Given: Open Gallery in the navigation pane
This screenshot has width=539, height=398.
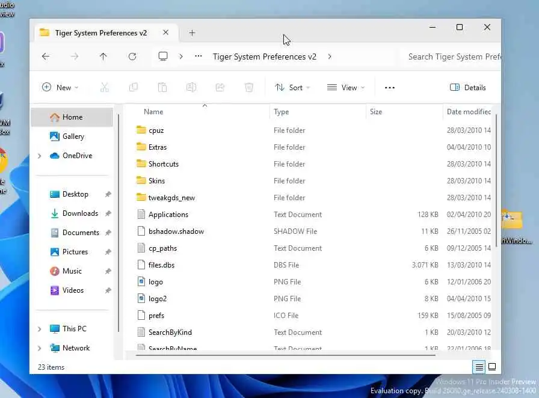Looking at the screenshot, I should (72, 136).
